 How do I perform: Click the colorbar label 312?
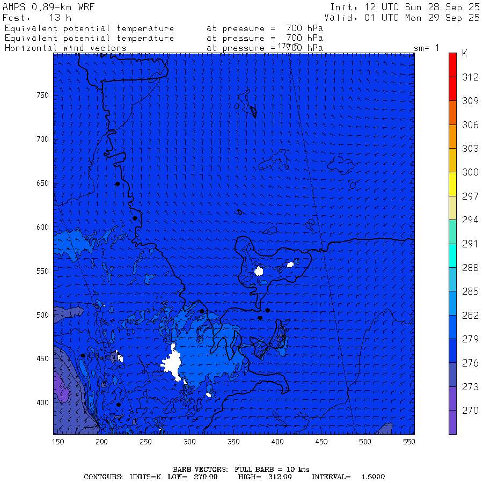click(470, 77)
